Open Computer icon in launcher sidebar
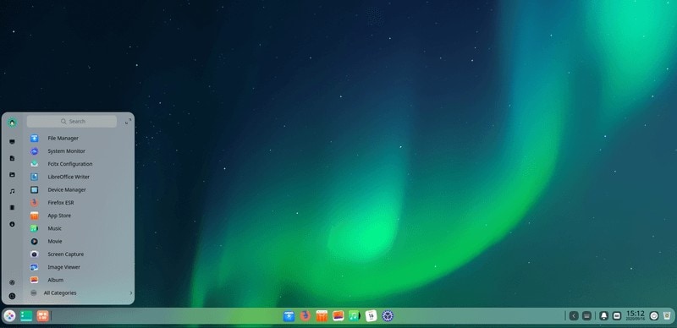677x328 pixels. (x=12, y=141)
